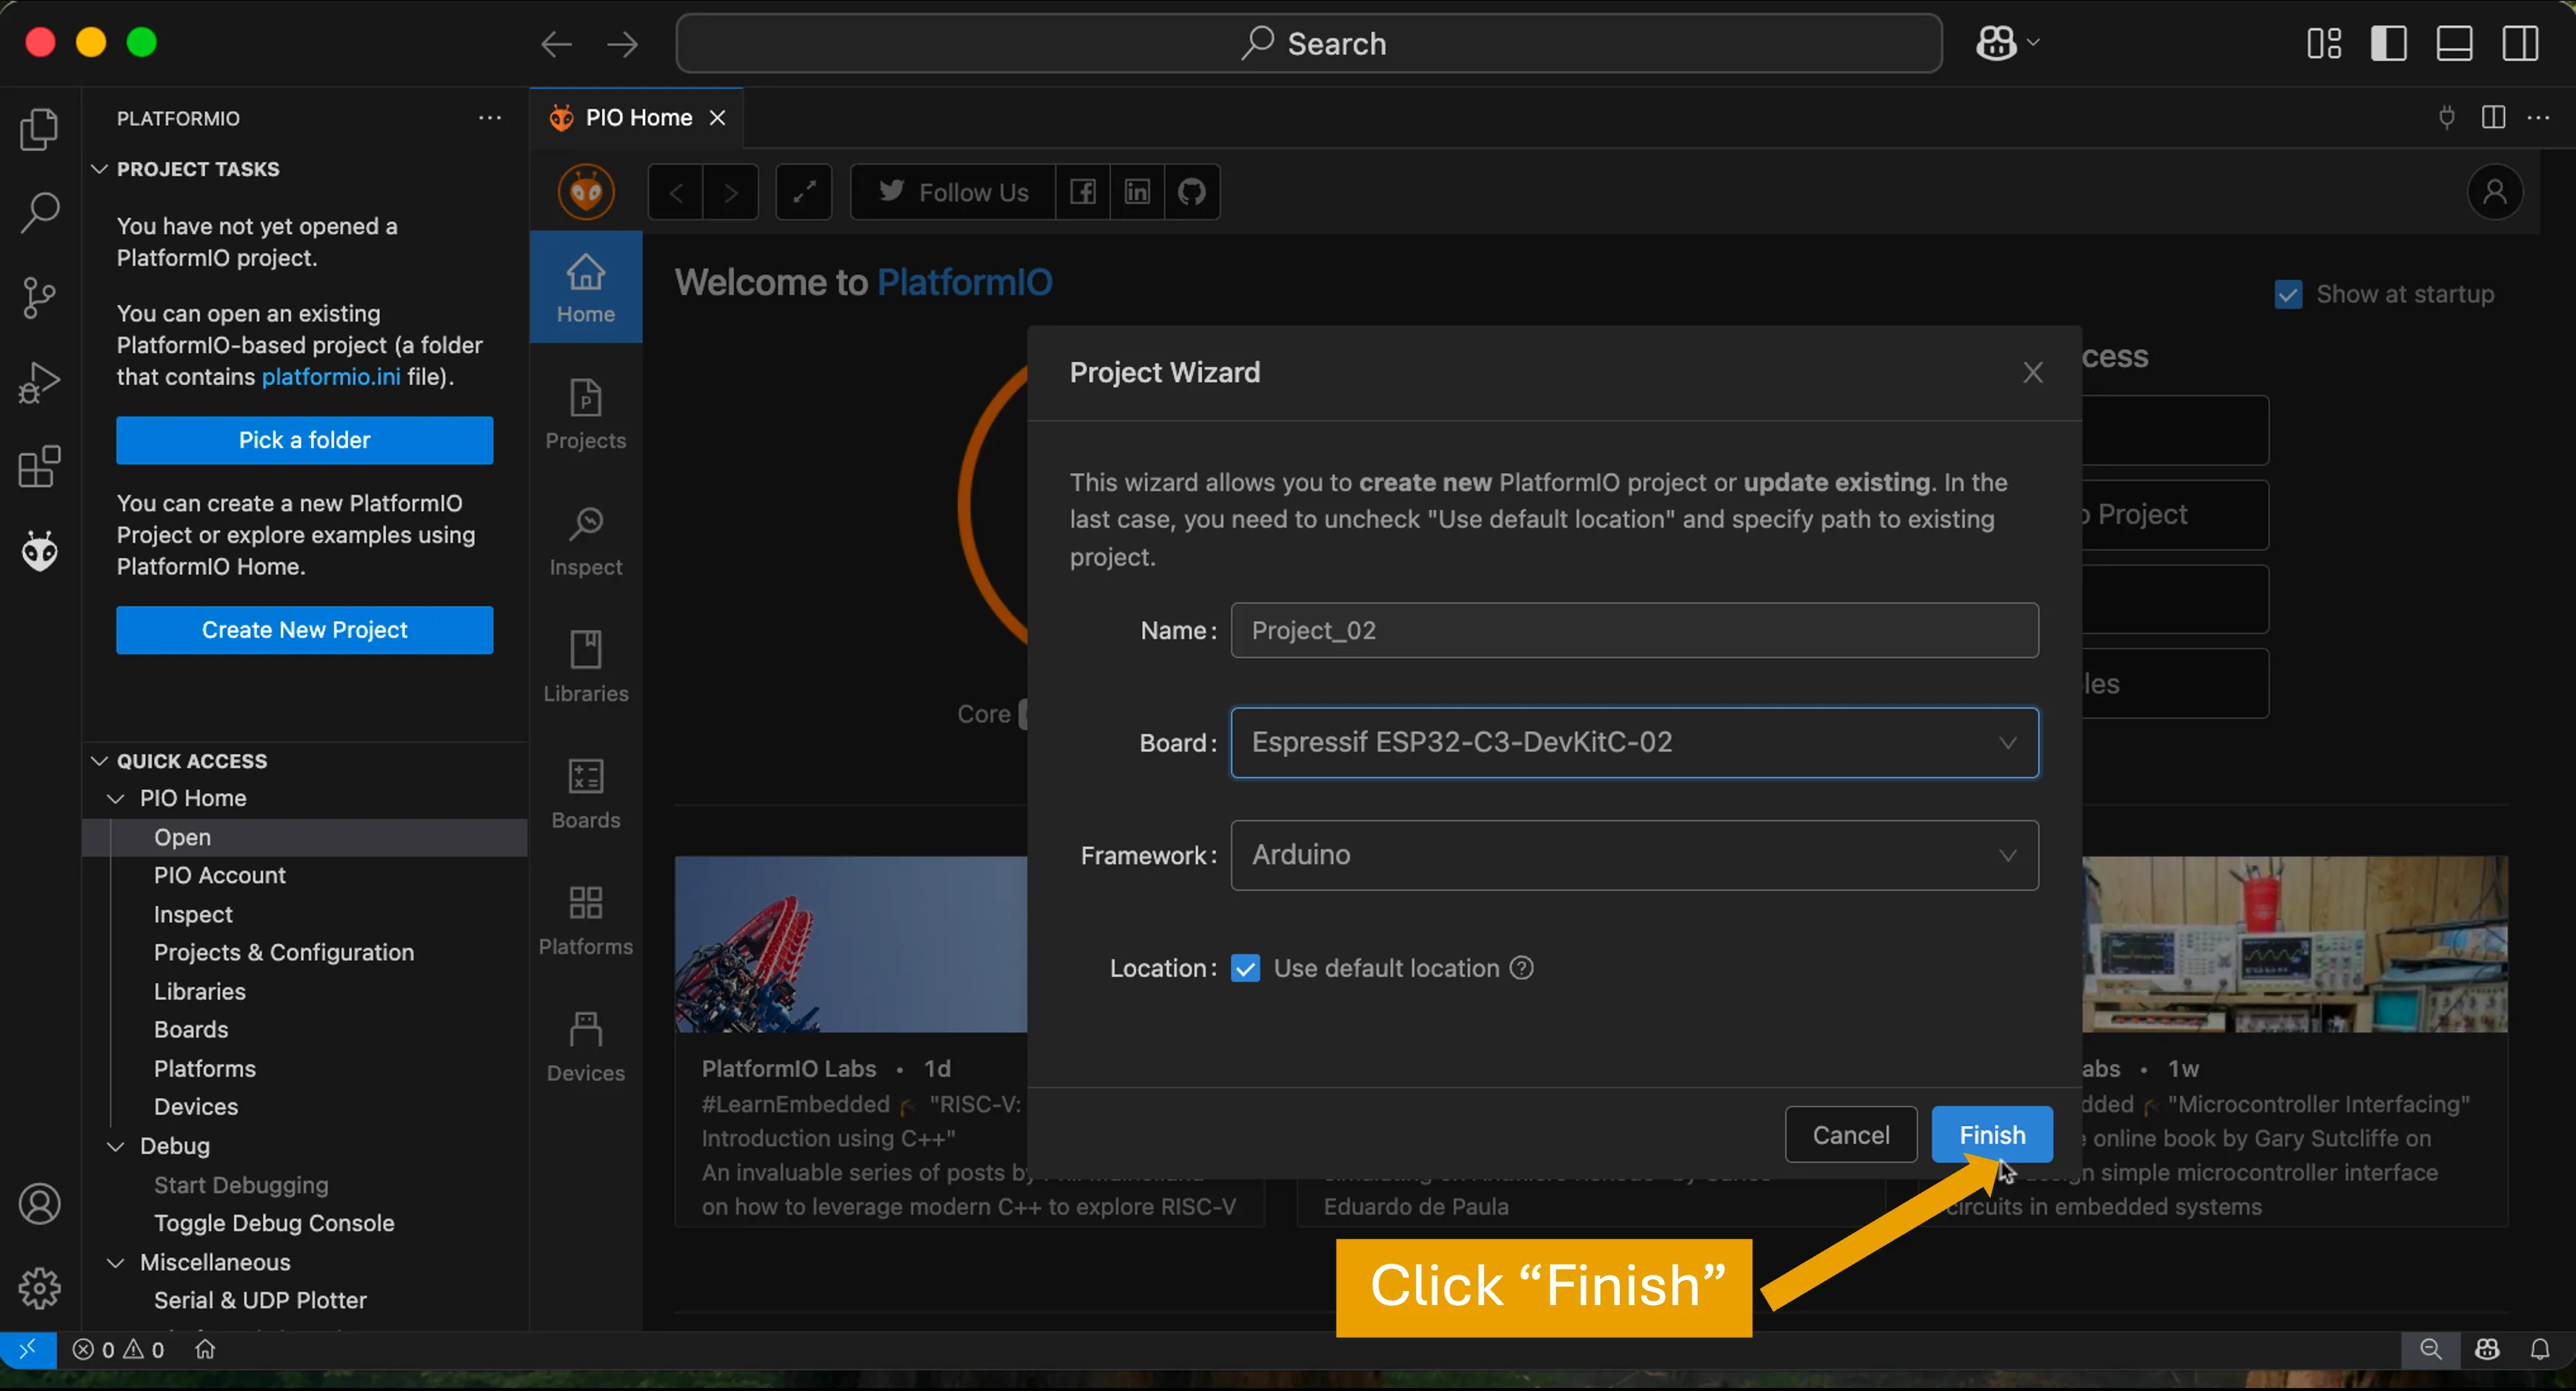Open notifications bell in status bar
This screenshot has height=1391, width=2576.
tap(2540, 1349)
